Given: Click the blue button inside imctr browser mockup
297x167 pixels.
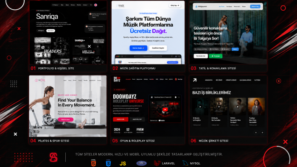Looking at the screenshot, I should 172,62.
